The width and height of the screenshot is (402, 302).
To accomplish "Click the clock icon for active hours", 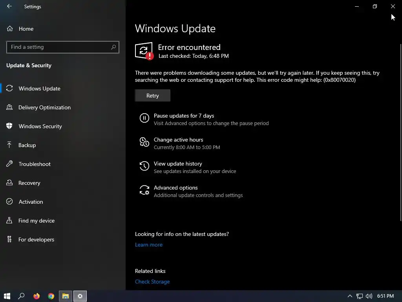I will pos(144,142).
